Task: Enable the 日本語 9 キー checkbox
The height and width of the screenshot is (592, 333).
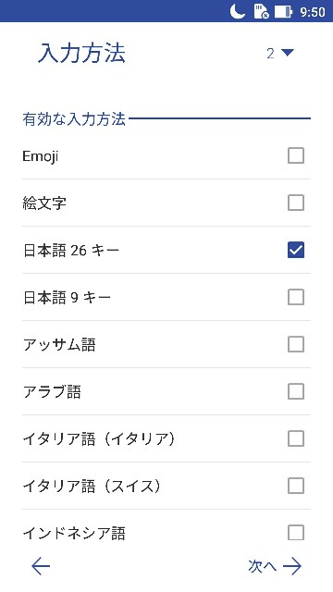Action: pyautogui.click(x=296, y=297)
